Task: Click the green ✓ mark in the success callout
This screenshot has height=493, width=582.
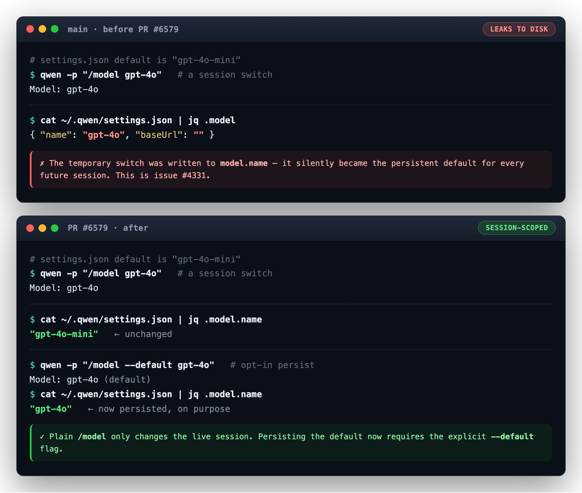Action: pyautogui.click(x=42, y=437)
